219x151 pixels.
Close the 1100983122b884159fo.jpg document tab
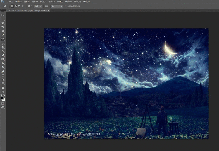48,10
